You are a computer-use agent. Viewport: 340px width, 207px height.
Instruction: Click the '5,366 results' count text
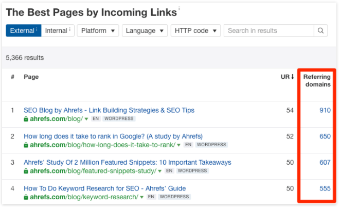coord(25,58)
